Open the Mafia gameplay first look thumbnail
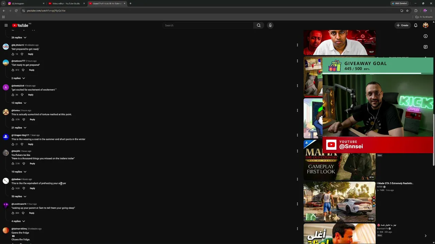Screen dimensions: 435x244 pyautogui.click(x=340, y=160)
